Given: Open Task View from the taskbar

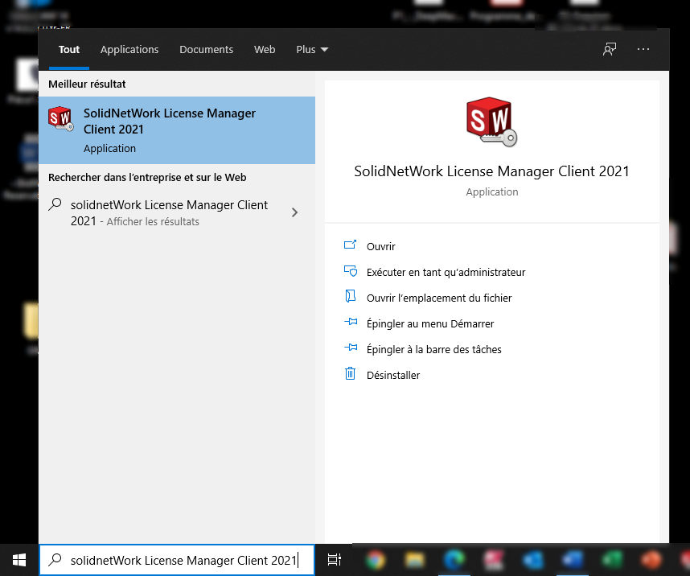Looking at the screenshot, I should (334, 560).
